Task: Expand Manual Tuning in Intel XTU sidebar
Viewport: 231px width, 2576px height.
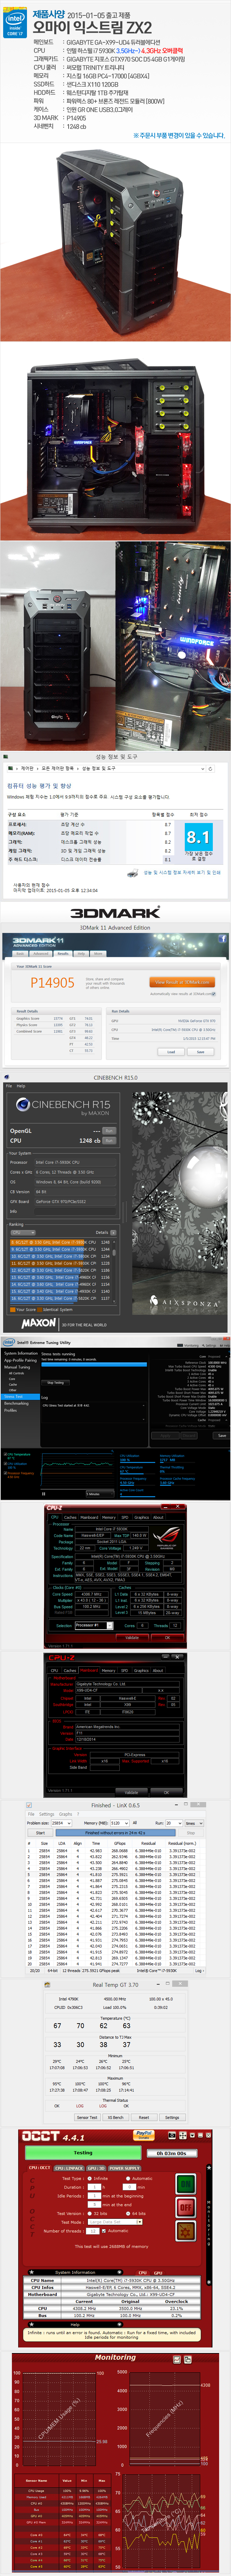Action: click(17, 1367)
